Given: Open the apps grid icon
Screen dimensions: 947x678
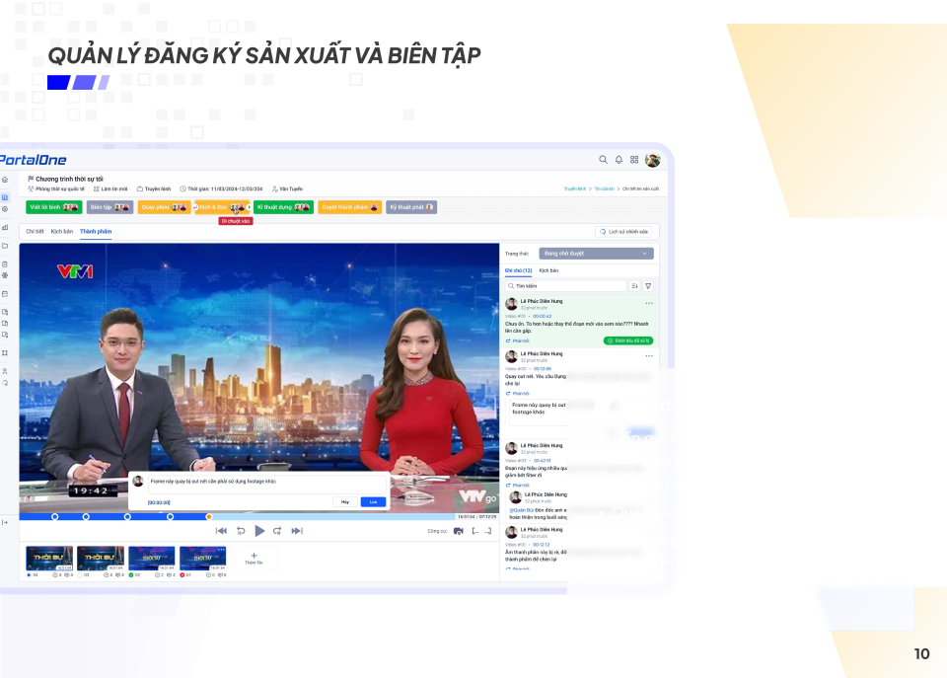Looking at the screenshot, I should tap(634, 160).
